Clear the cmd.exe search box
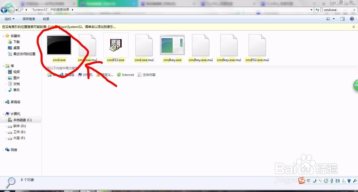 click(x=354, y=10)
